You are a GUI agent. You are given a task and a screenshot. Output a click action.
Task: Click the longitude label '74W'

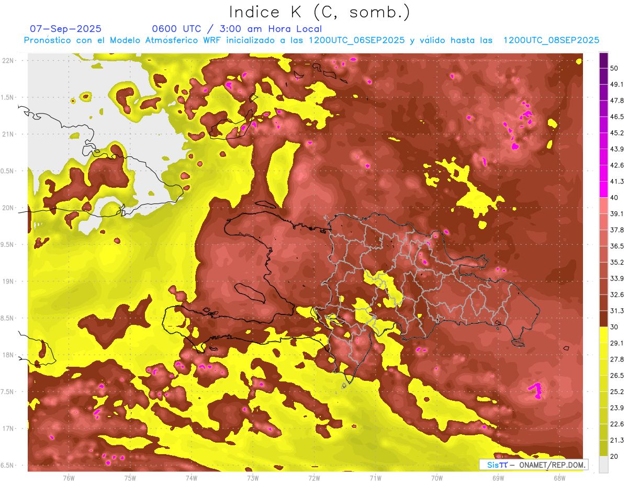pyautogui.click(x=192, y=478)
